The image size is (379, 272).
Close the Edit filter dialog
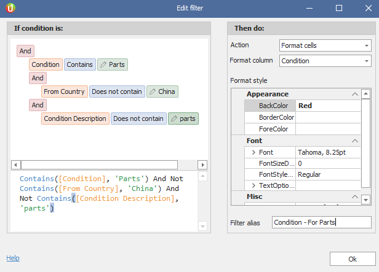(369, 8)
